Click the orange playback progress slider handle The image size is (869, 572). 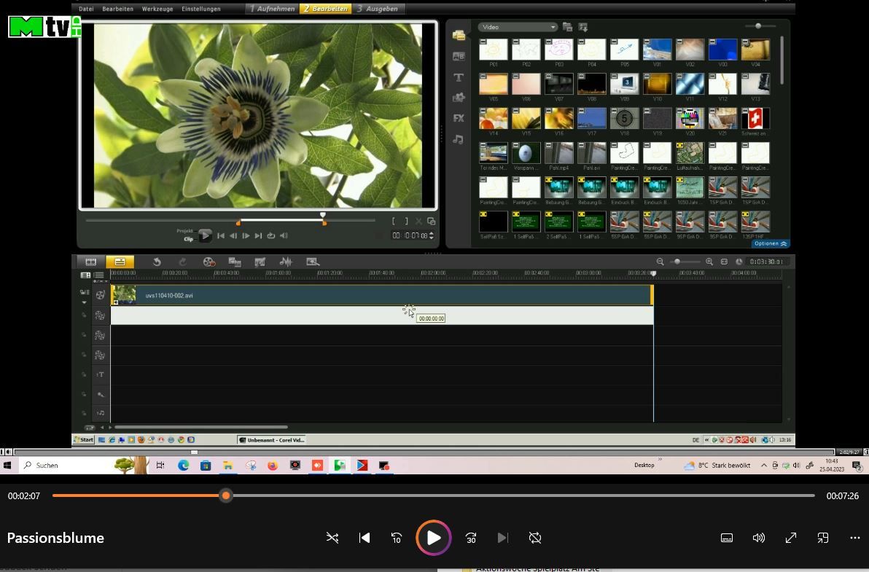[x=226, y=495]
